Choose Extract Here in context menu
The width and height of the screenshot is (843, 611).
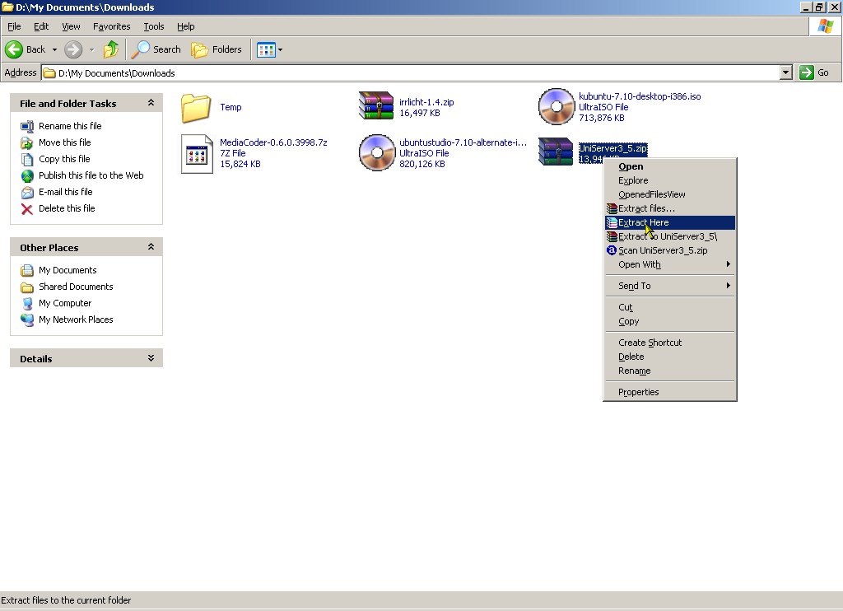click(670, 222)
